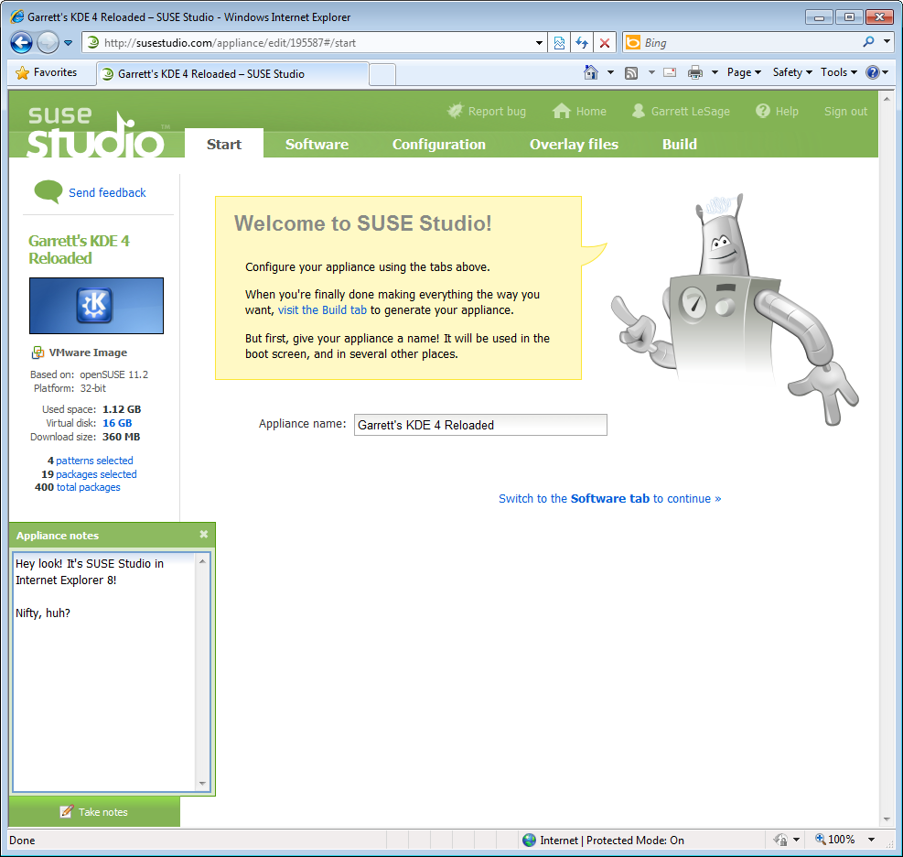The height and width of the screenshot is (857, 903).
Task: Click Sign out
Action: tap(845, 111)
